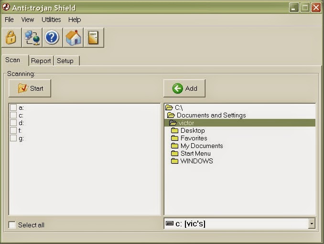Open the drive dropdown arrow
Viewport: 324px width, 244px height.
pos(312,223)
